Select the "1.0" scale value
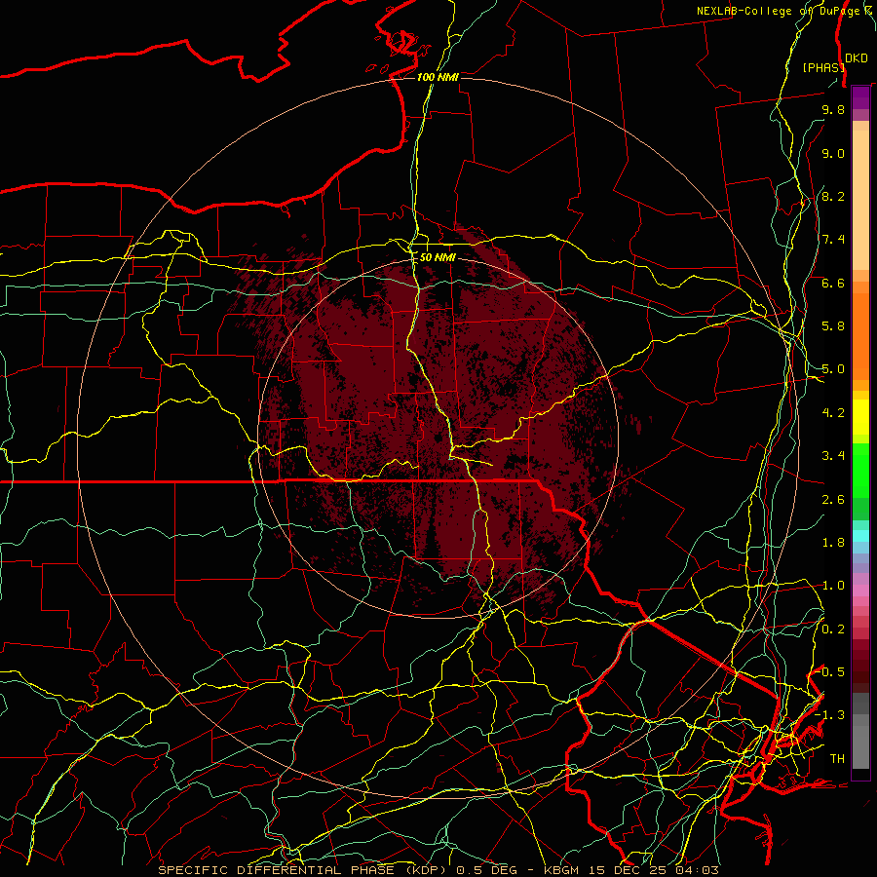This screenshot has width=877, height=877. click(x=833, y=586)
